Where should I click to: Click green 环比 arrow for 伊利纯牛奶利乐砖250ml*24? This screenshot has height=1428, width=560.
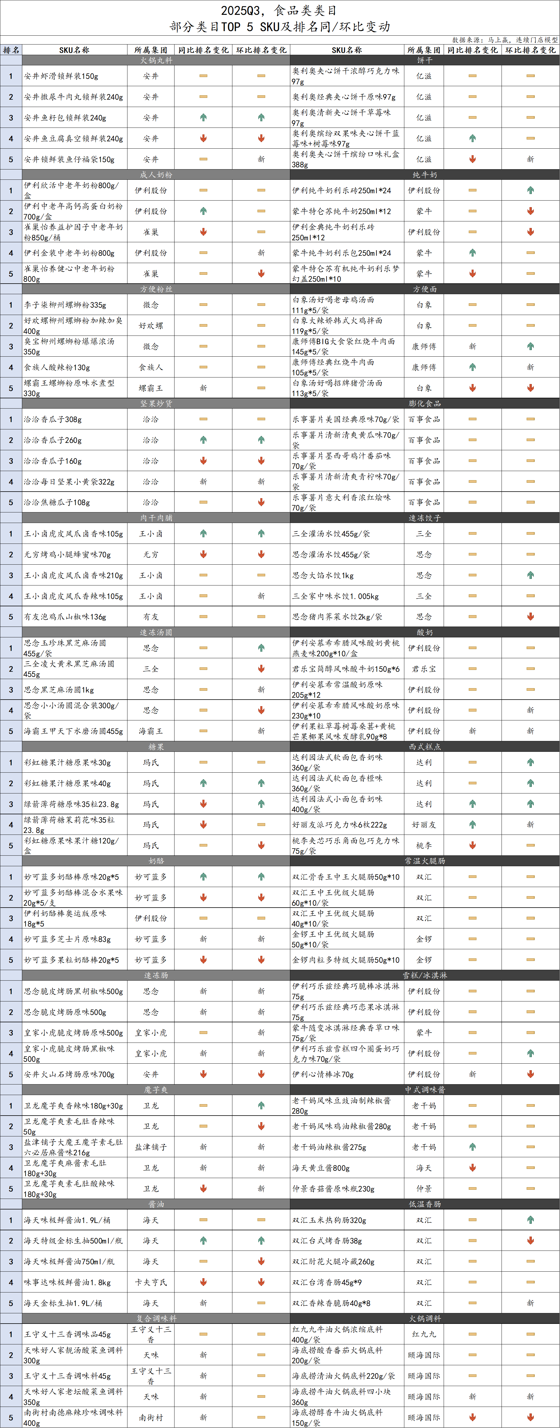pos(530,190)
